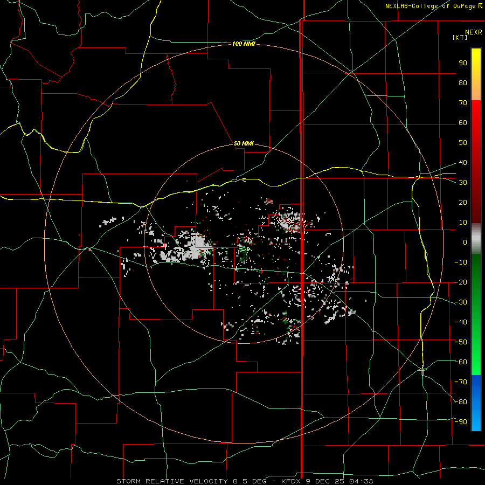Screen dimensions: 485x485
Task: Click the 9 DEC 25 04:38 timestamp
Action: (x=340, y=481)
